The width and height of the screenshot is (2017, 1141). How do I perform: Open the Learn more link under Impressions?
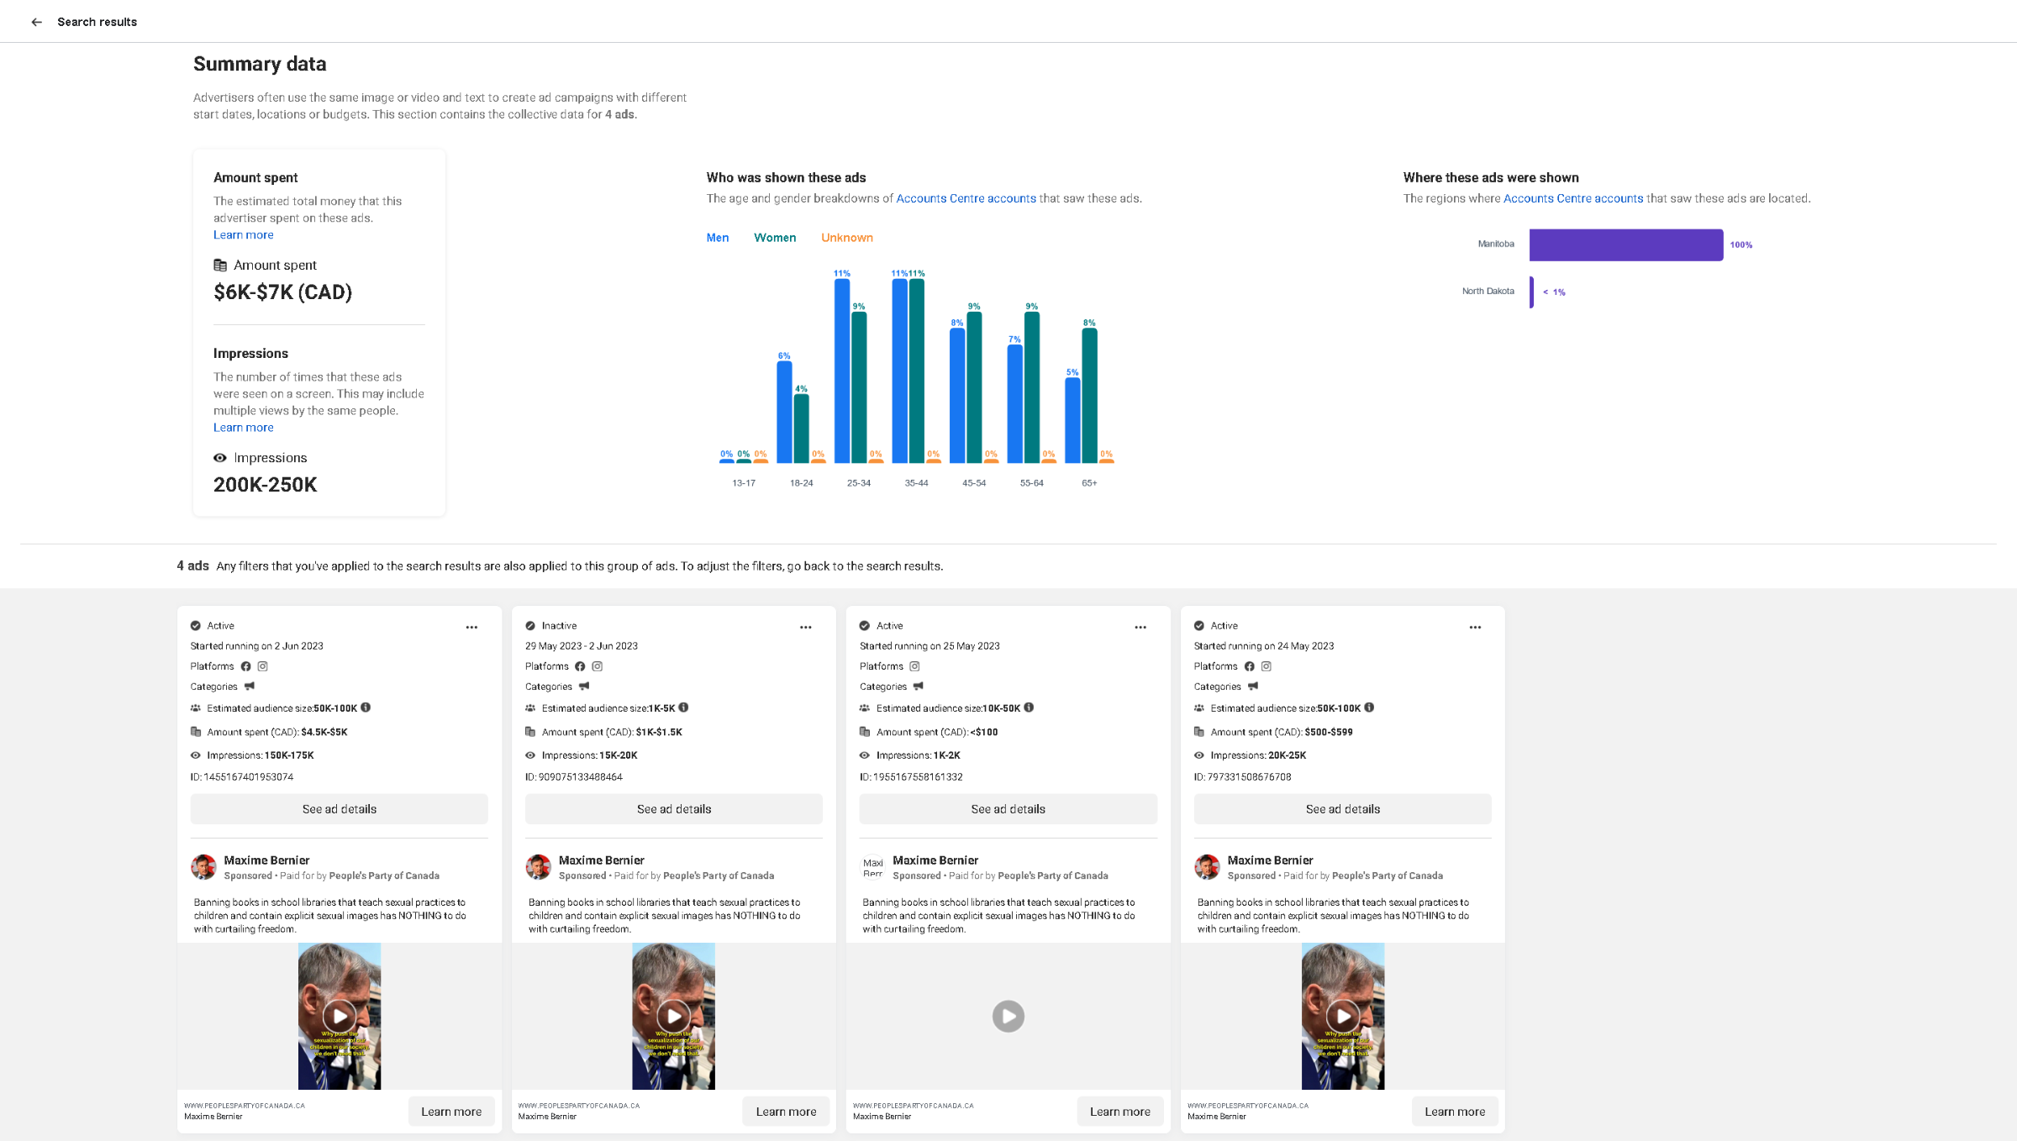[244, 428]
